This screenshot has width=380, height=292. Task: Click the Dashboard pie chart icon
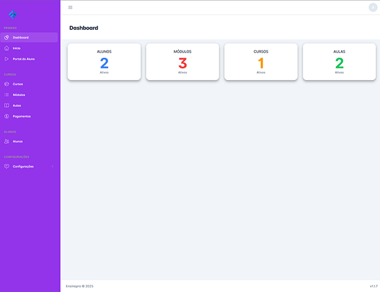point(6,37)
